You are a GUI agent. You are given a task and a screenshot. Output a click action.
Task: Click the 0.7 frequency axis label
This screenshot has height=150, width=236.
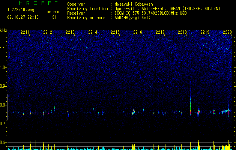point(3,124)
